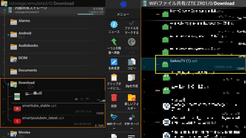Go up one level with green arrow
The height and width of the screenshot is (138, 246).
(x=114, y=42)
